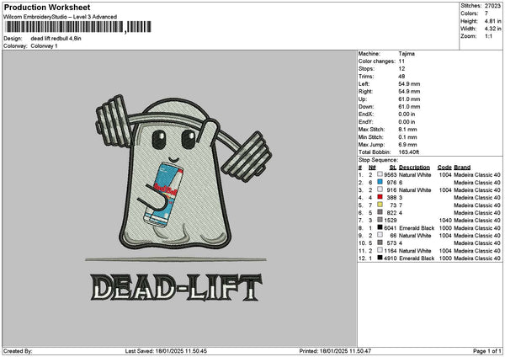Image resolution: width=505 pixels, height=357 pixels.
Task: Click the Min Stitch value 0.1 mm
Action: 407,137
